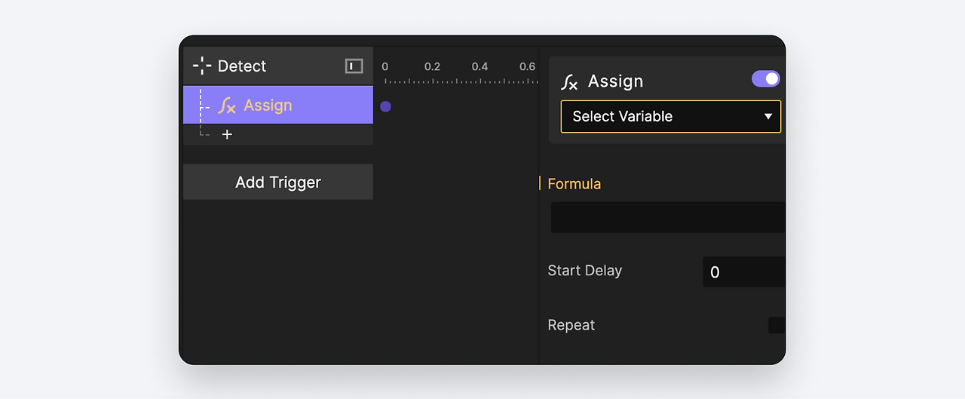Click the fx icon in the purple Assign row

(x=227, y=106)
